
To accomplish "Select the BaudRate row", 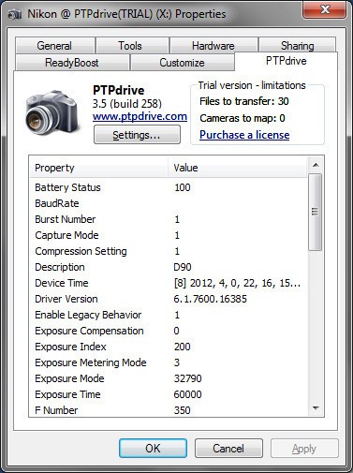I will pos(169,203).
